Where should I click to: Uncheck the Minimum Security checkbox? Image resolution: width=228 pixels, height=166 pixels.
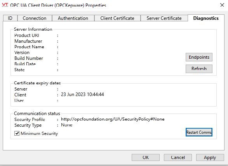click(x=17, y=133)
